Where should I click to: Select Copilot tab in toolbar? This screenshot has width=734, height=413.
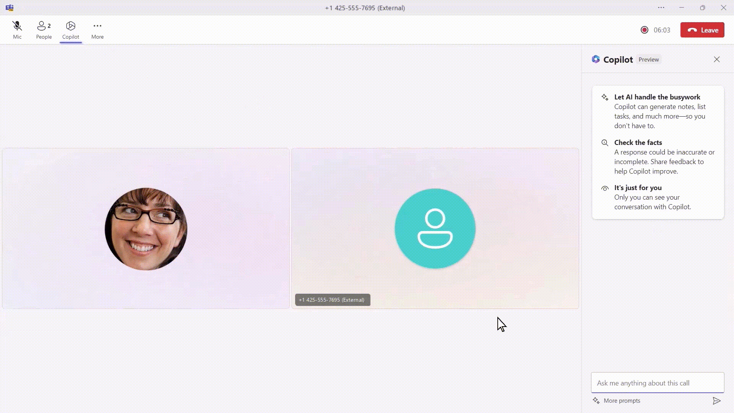(70, 30)
